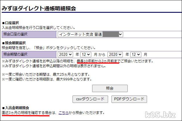Click the ■口座選択 section heading

coord(11,23)
